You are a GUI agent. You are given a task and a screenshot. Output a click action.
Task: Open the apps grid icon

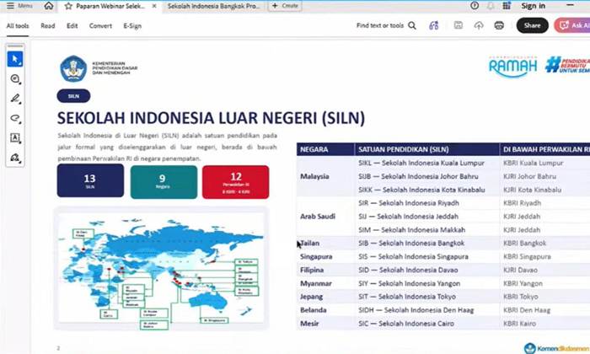point(507,6)
